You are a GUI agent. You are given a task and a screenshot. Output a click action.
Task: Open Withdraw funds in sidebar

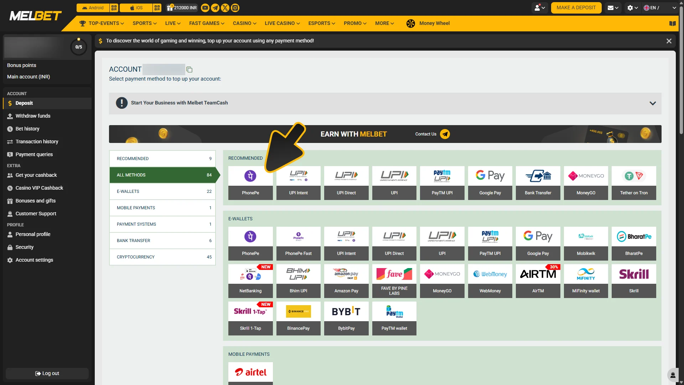tap(47, 116)
